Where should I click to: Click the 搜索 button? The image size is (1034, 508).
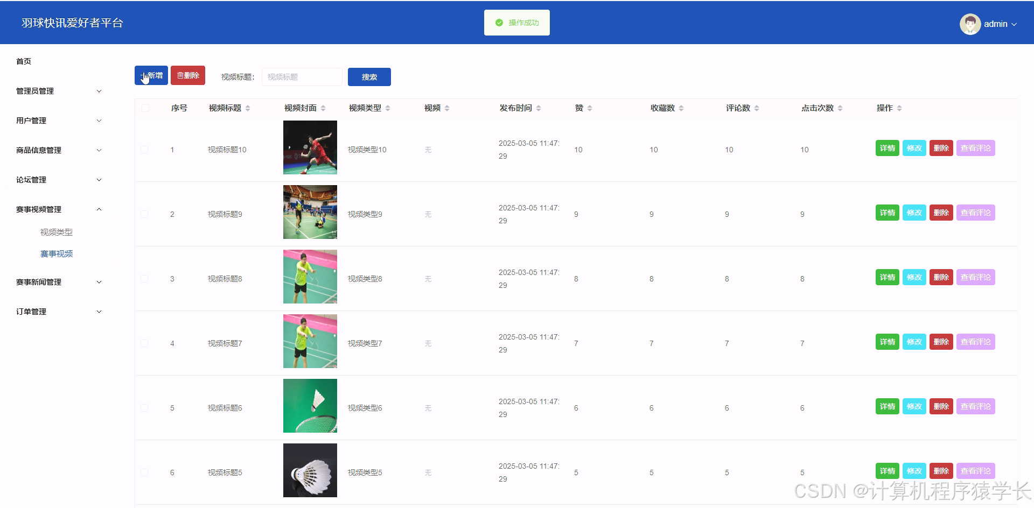coord(369,76)
